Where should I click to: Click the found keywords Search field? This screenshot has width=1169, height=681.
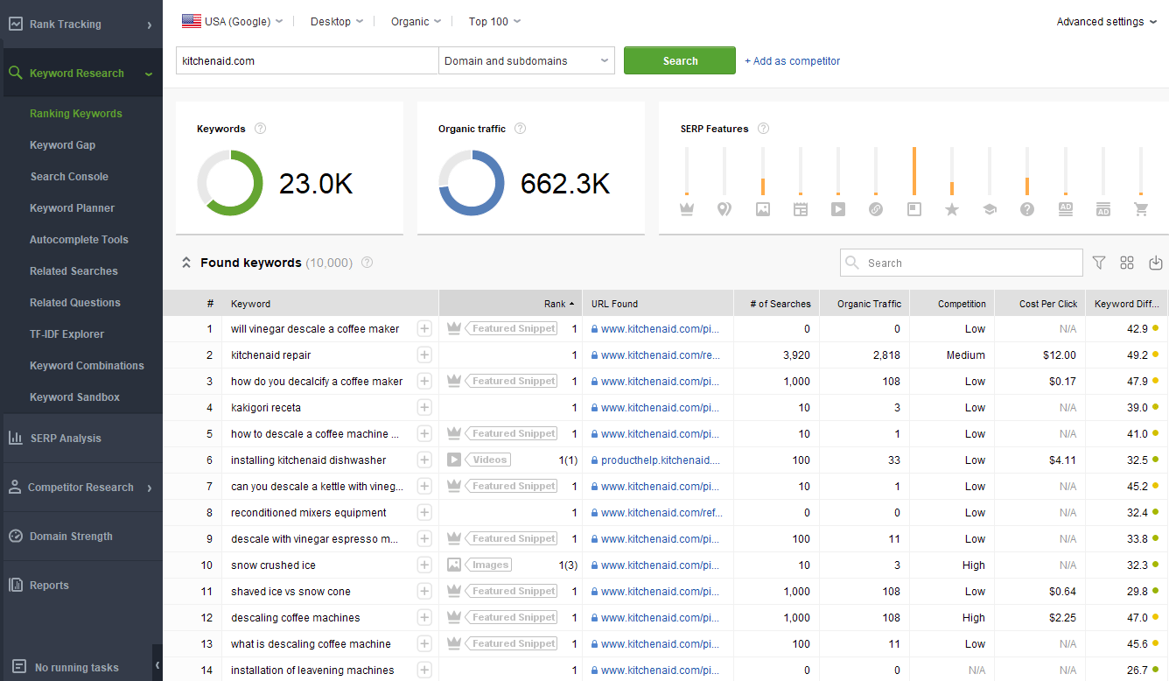[x=961, y=263]
